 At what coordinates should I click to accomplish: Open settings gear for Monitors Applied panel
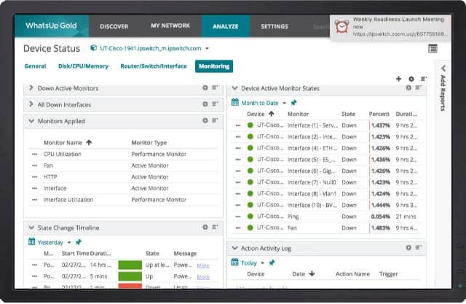coord(205,122)
